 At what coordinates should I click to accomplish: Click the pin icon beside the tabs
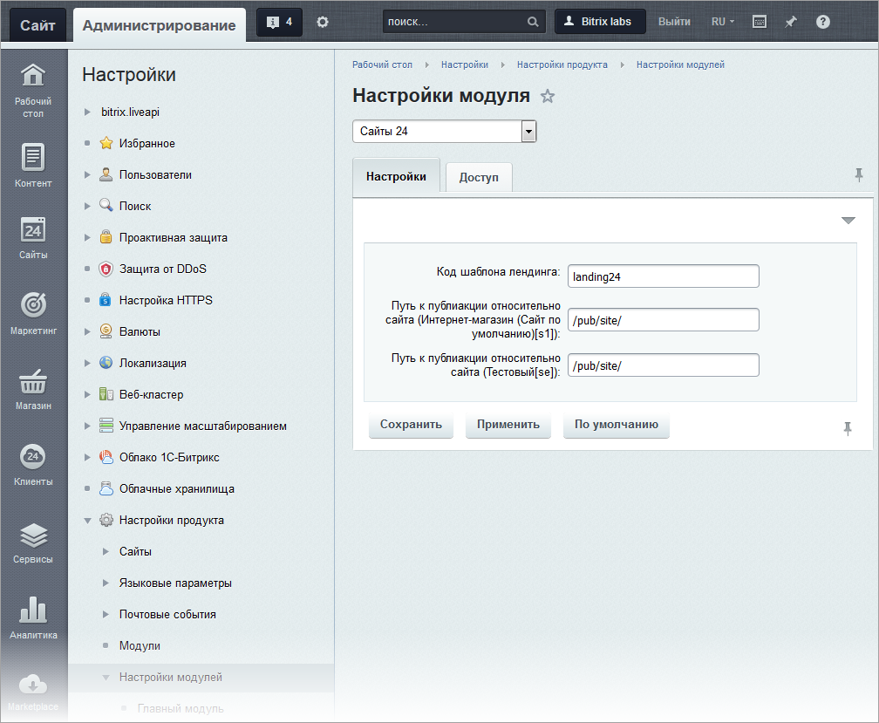pyautogui.click(x=858, y=175)
